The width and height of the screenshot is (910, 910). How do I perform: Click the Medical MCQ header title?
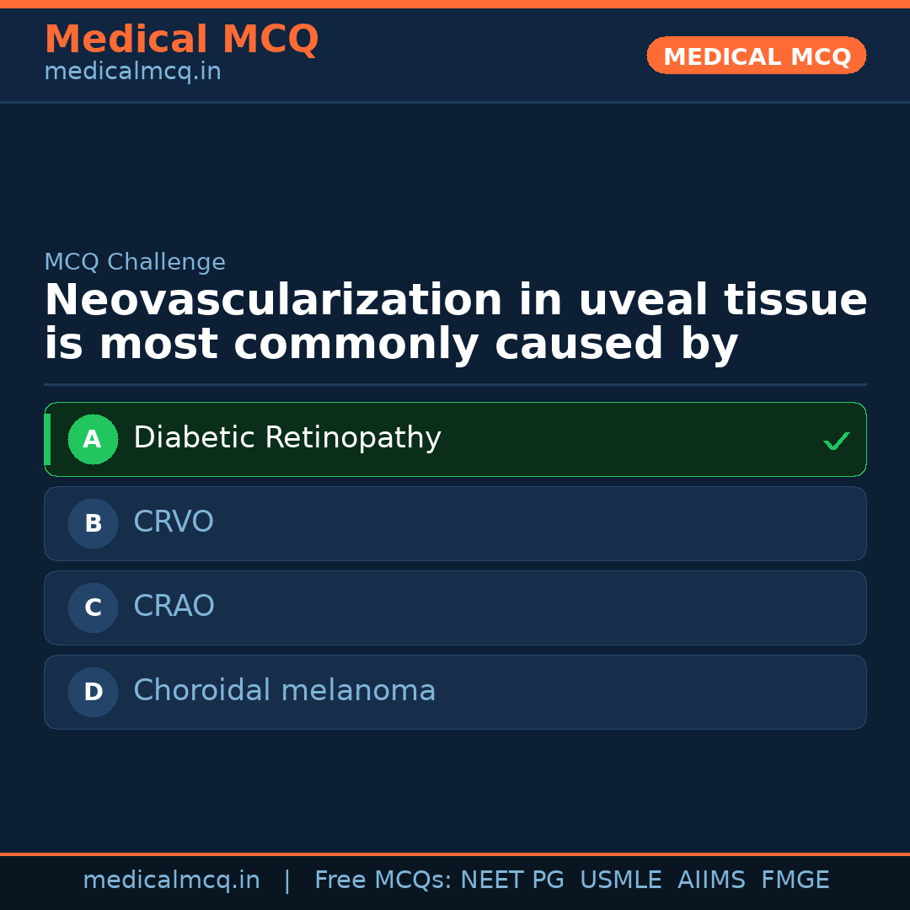point(181,40)
